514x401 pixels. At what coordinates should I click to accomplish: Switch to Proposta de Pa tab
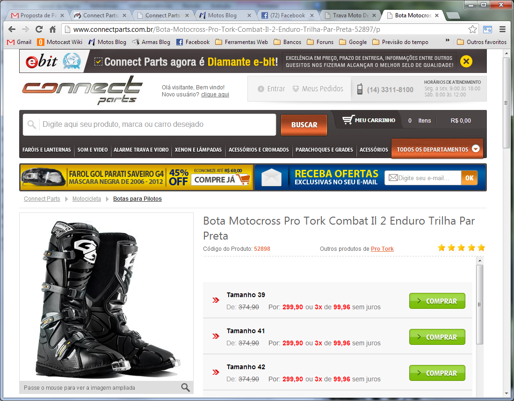point(37,15)
